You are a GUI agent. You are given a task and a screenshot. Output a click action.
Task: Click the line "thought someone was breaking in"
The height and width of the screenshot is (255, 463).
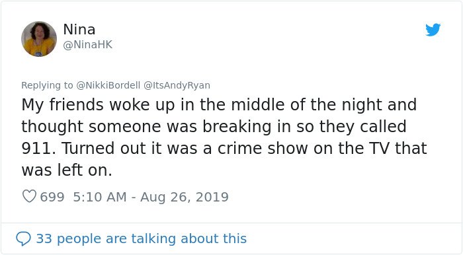(x=157, y=127)
